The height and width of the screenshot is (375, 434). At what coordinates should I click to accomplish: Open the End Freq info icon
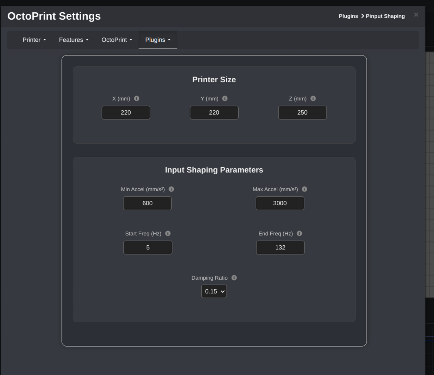[300, 233]
